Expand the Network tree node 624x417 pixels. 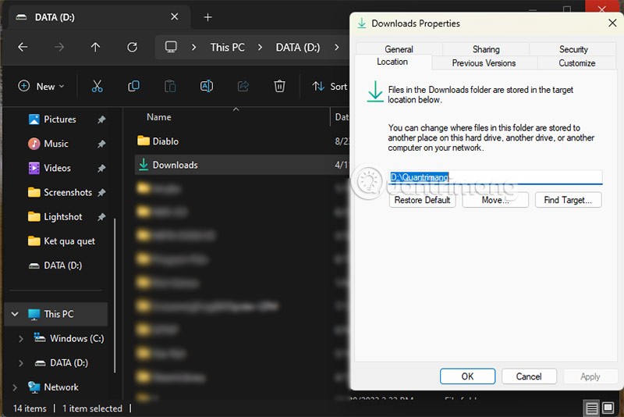point(15,387)
